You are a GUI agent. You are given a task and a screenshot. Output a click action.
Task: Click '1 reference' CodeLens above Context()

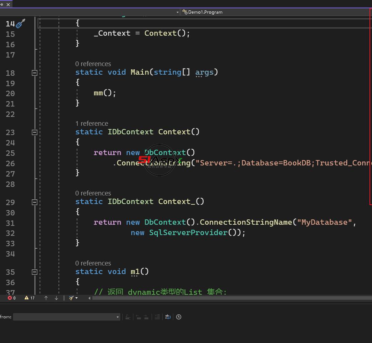coord(92,124)
